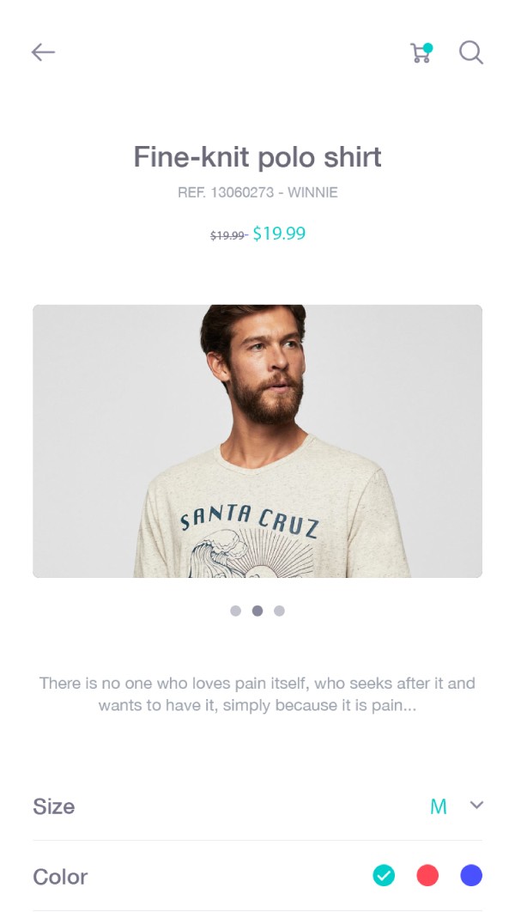Click the Fine-knit polo shirt title

[257, 157]
